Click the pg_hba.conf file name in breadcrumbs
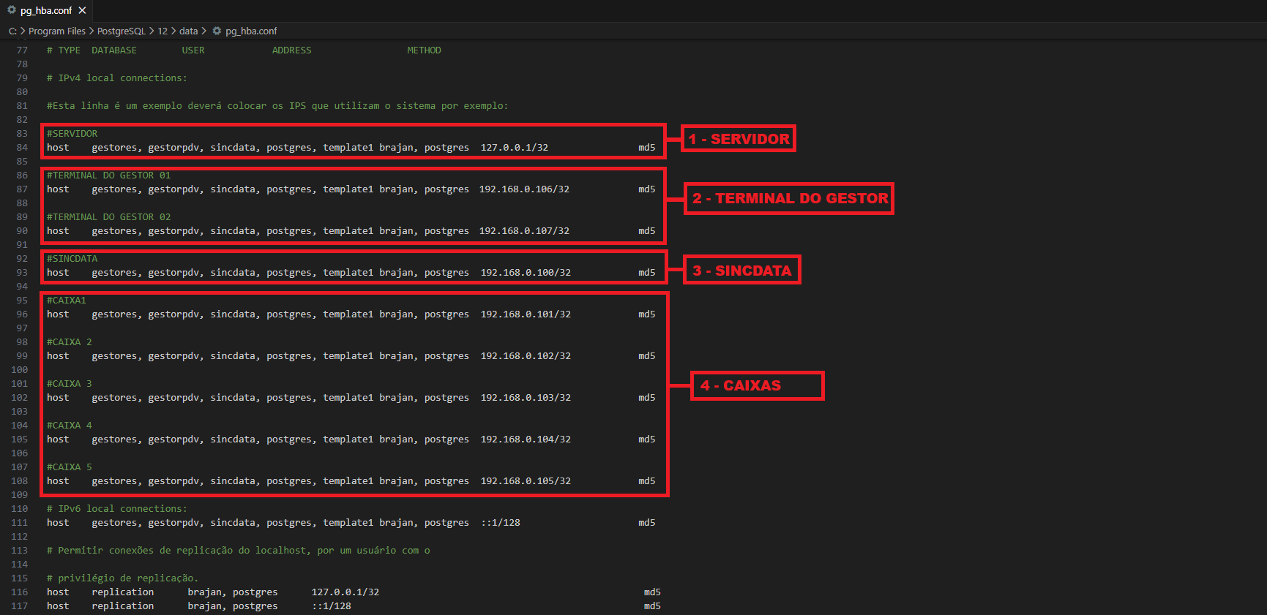The width and height of the screenshot is (1267, 615). (251, 31)
